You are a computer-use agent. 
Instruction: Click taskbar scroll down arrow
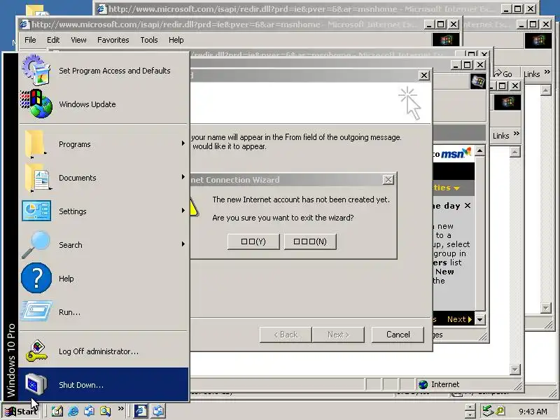[x=470, y=415]
